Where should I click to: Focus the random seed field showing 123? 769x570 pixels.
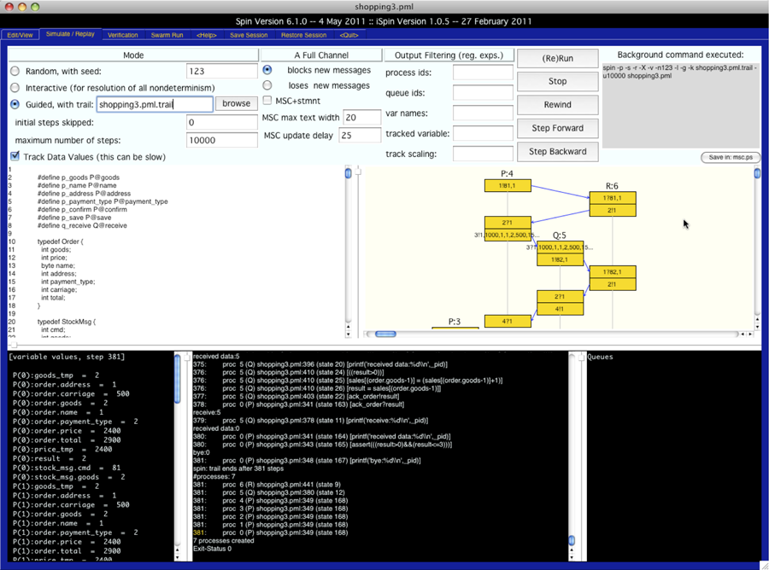click(221, 71)
